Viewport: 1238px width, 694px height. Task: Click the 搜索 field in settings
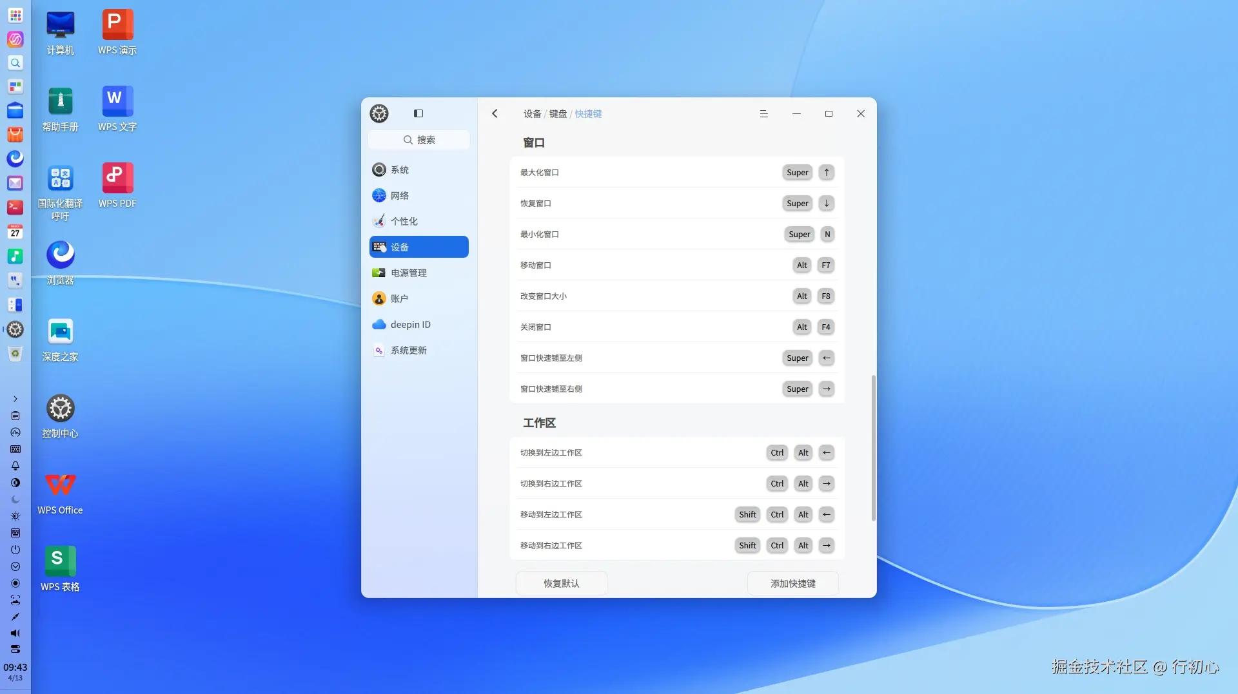(x=419, y=139)
